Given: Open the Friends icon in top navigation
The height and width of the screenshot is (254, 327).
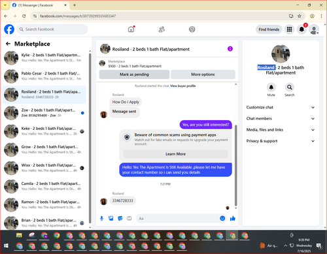Looking at the screenshot, I should (x=162, y=29).
